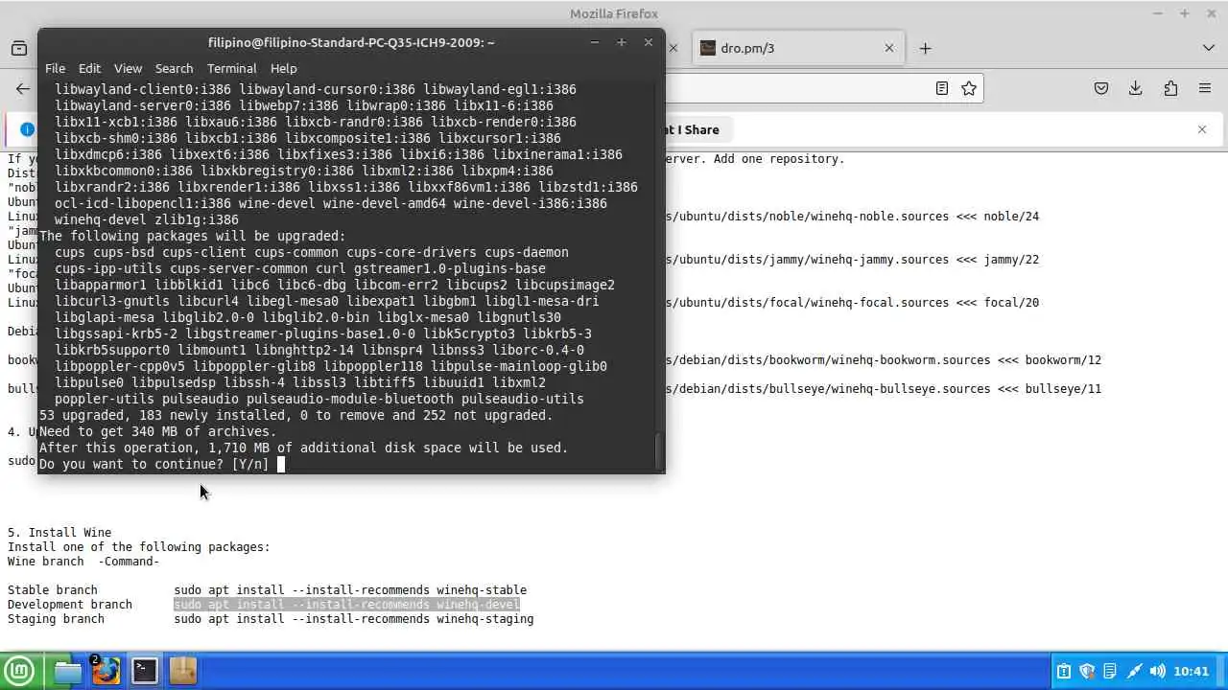The height and width of the screenshot is (690, 1228).
Task: Open the volume control in tray
Action: (1157, 672)
